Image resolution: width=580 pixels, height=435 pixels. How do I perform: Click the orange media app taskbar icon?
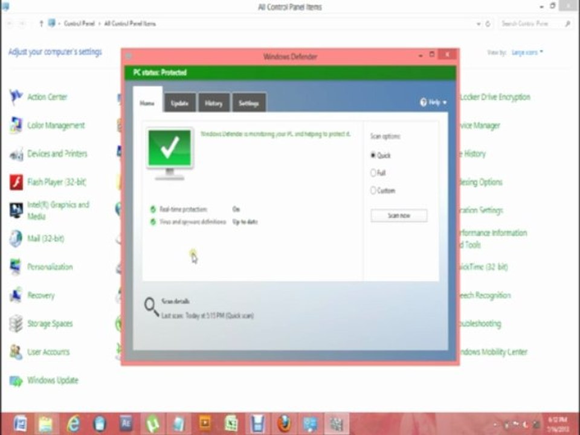pos(205,423)
